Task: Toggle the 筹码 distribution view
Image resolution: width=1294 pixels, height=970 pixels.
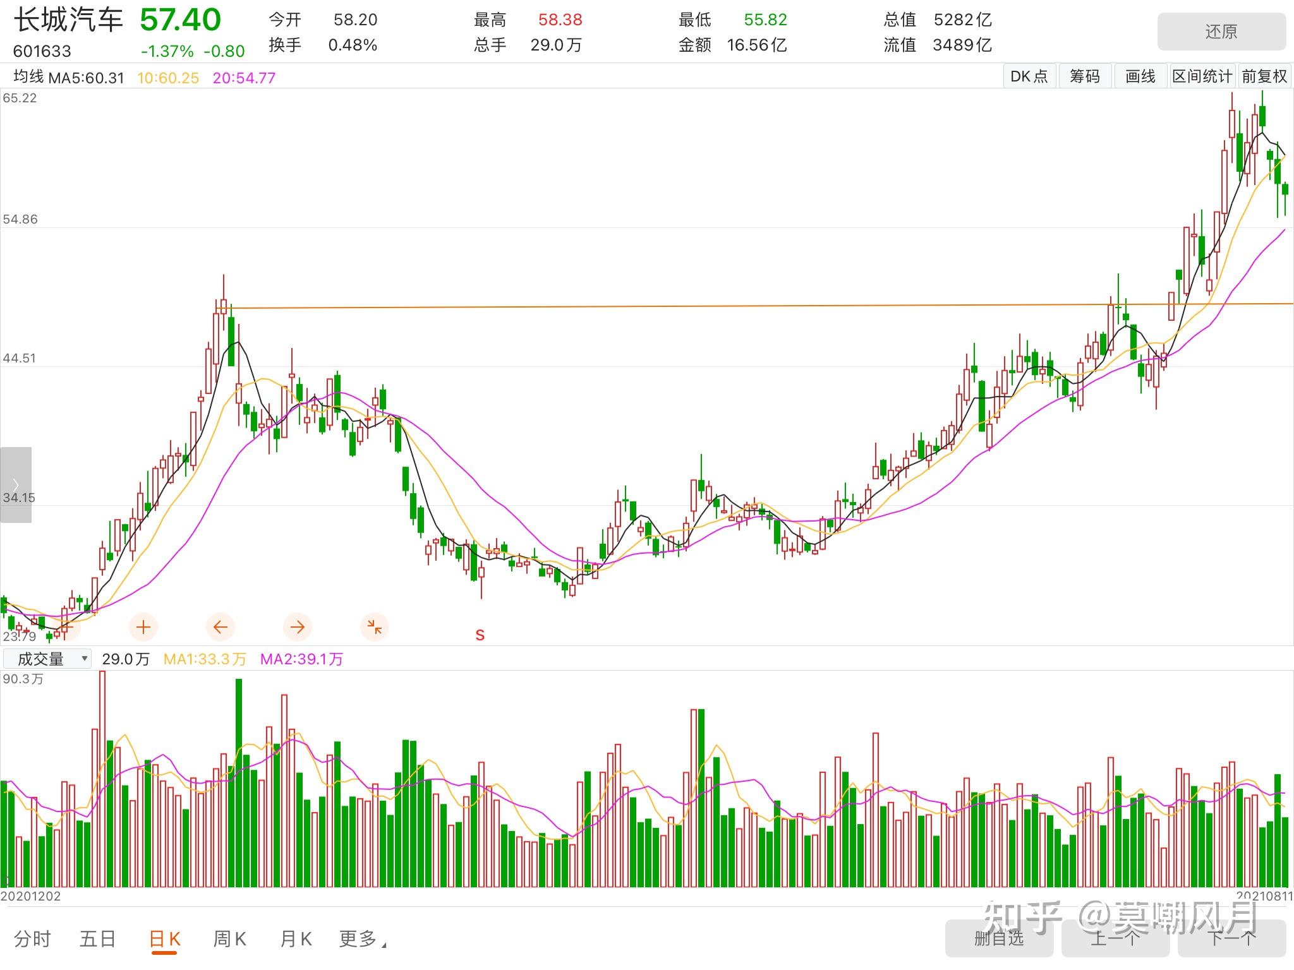Action: 1085,76
